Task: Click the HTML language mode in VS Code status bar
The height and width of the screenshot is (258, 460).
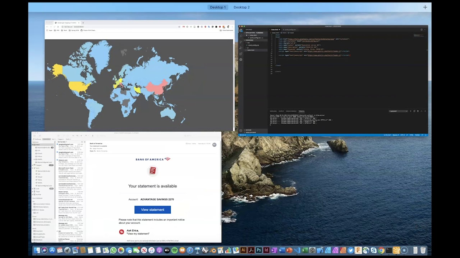Action: pos(411,135)
